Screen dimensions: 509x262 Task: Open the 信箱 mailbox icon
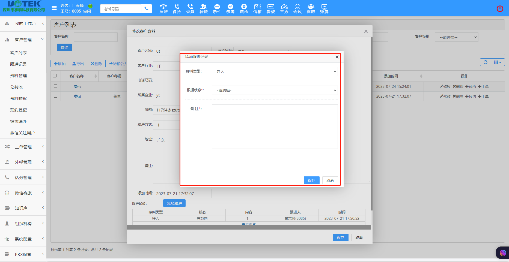coord(257,8)
